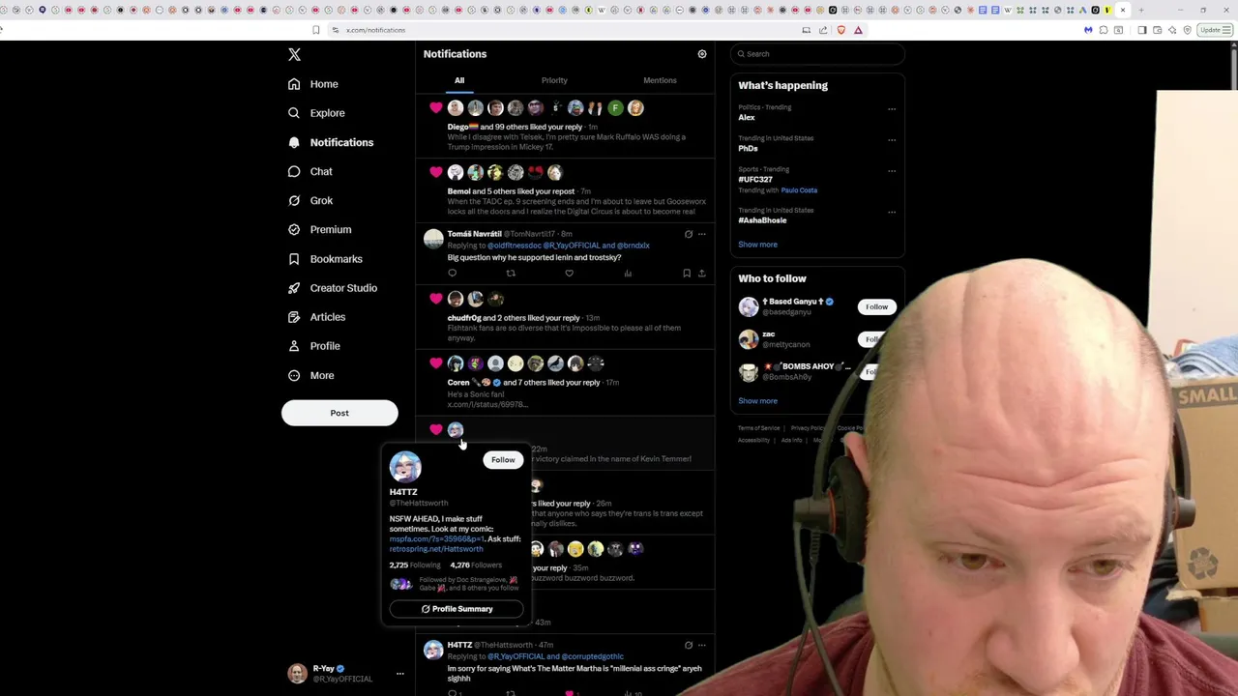
Task: Open Creator Studio
Action: tap(333, 288)
